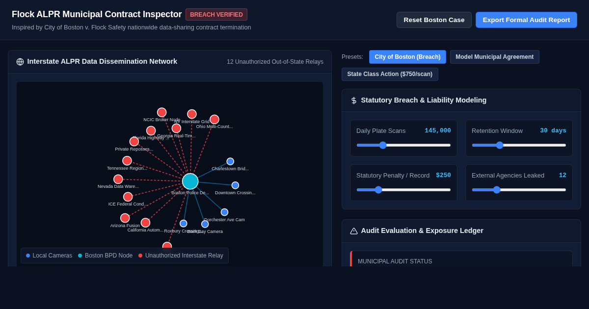
Task: Select the NY Interstate Grid node
Action: [x=192, y=114]
